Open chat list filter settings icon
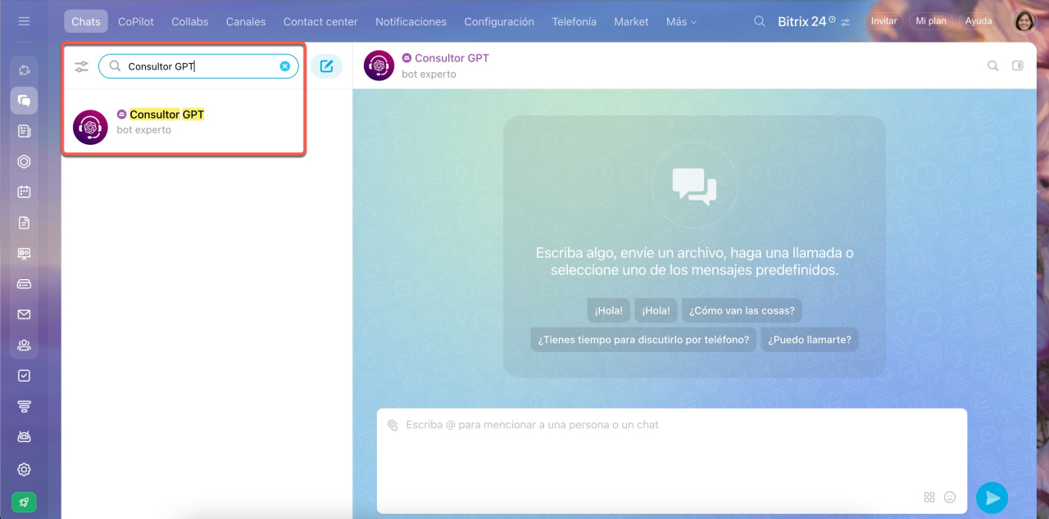Viewport: 1049px width, 519px height. point(81,66)
